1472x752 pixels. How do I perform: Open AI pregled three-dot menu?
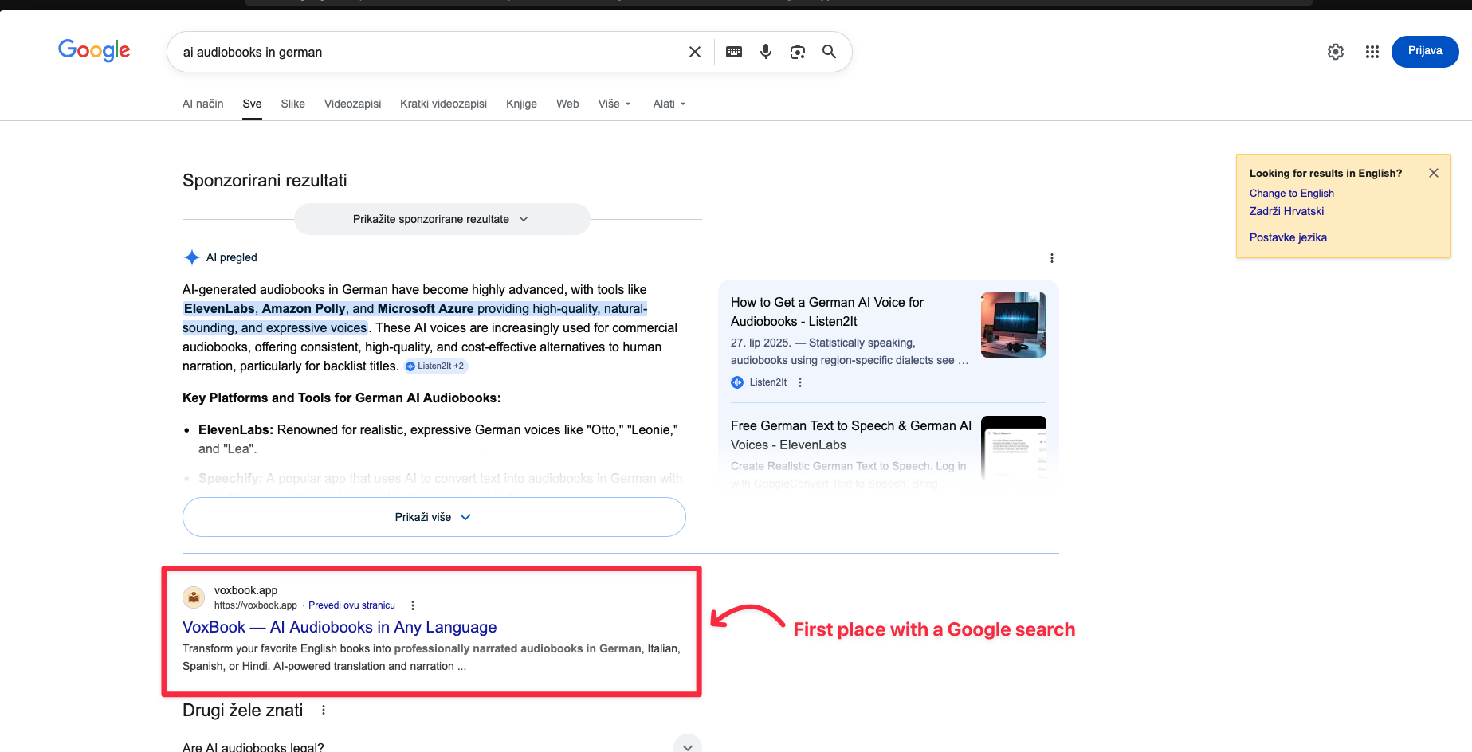pos(1052,258)
